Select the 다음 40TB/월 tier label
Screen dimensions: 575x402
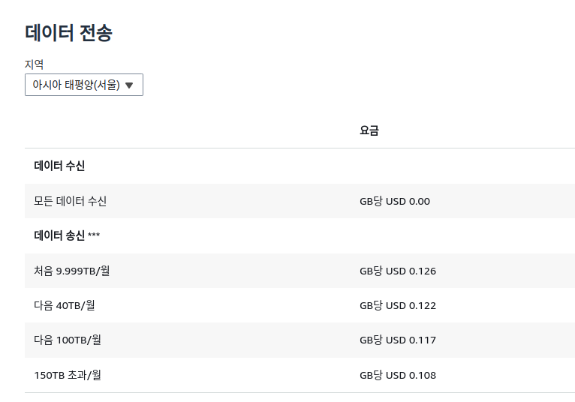click(65, 305)
